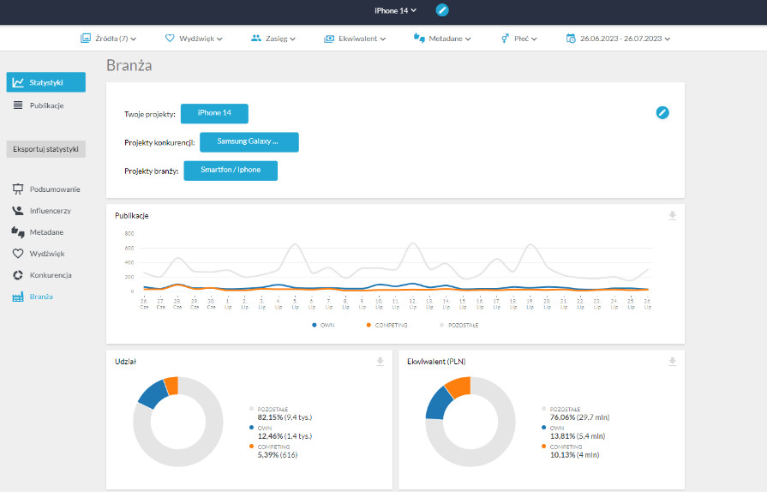Toggle OWN in the Udział legend

tap(261, 428)
